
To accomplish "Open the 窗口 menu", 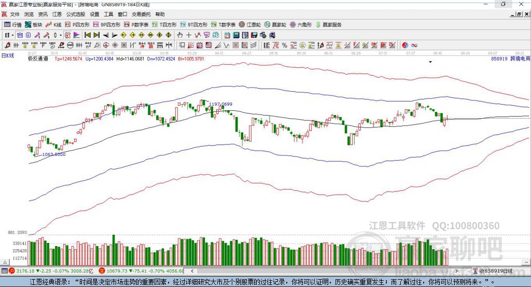I will (x=122, y=14).
